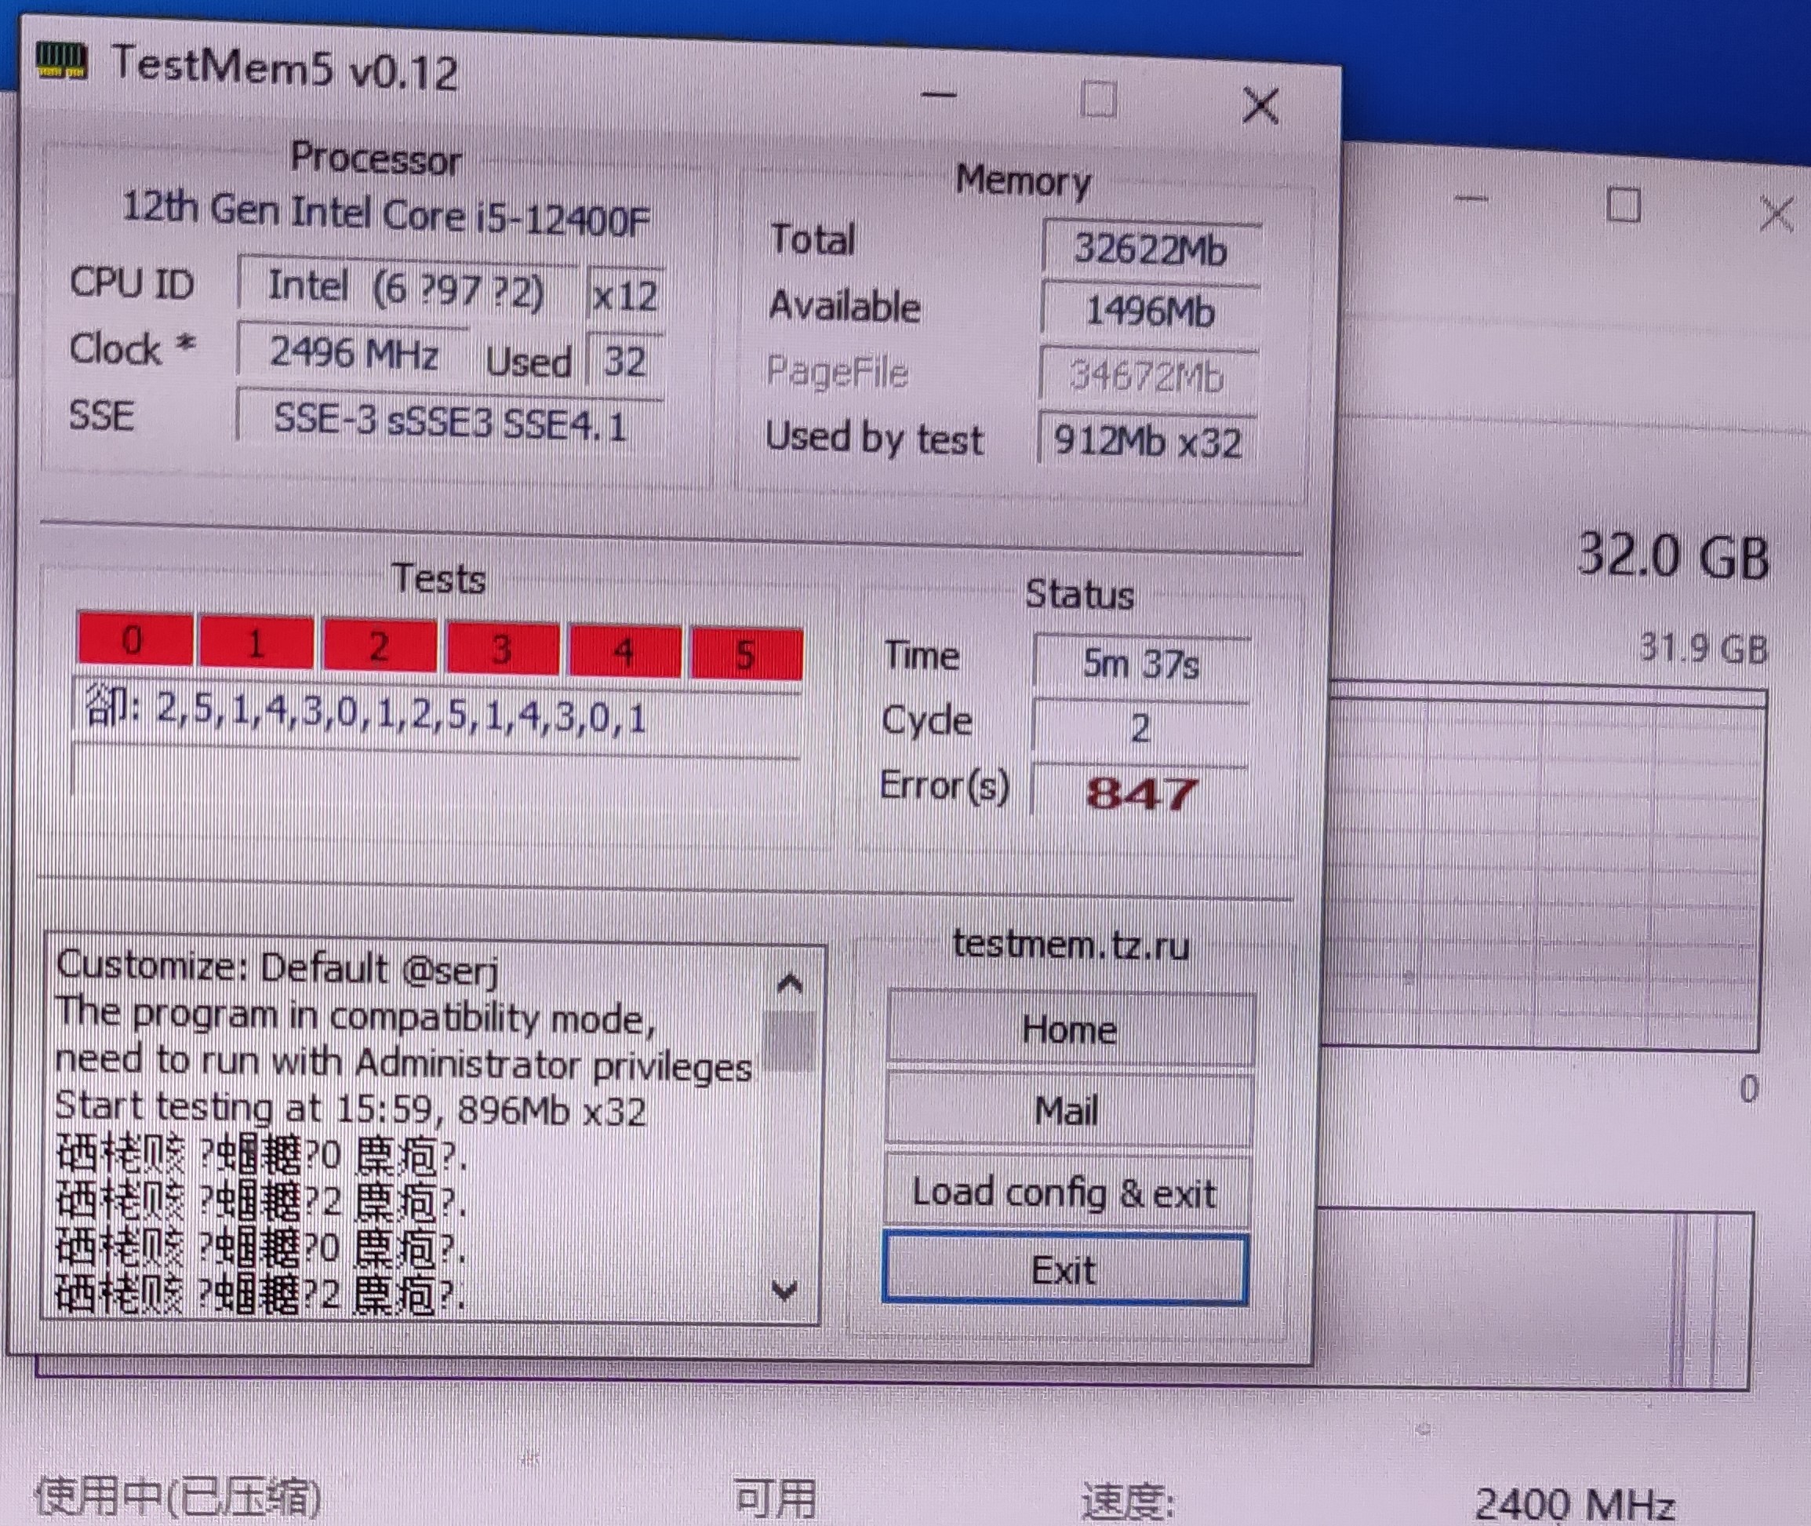1811x1526 pixels.
Task: Select red test block 4
Action: (x=624, y=651)
